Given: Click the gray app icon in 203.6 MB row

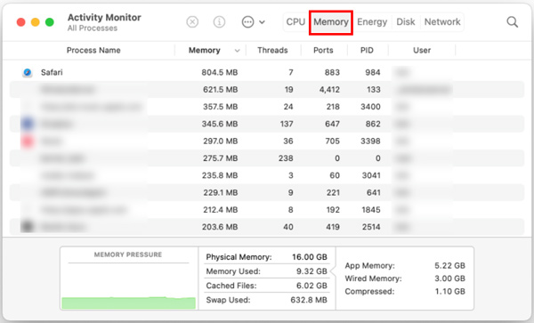Looking at the screenshot, I should pos(28,227).
